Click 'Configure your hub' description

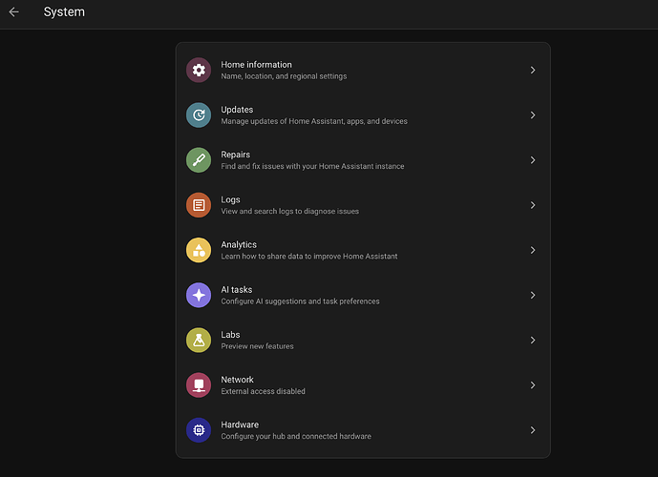(x=296, y=436)
